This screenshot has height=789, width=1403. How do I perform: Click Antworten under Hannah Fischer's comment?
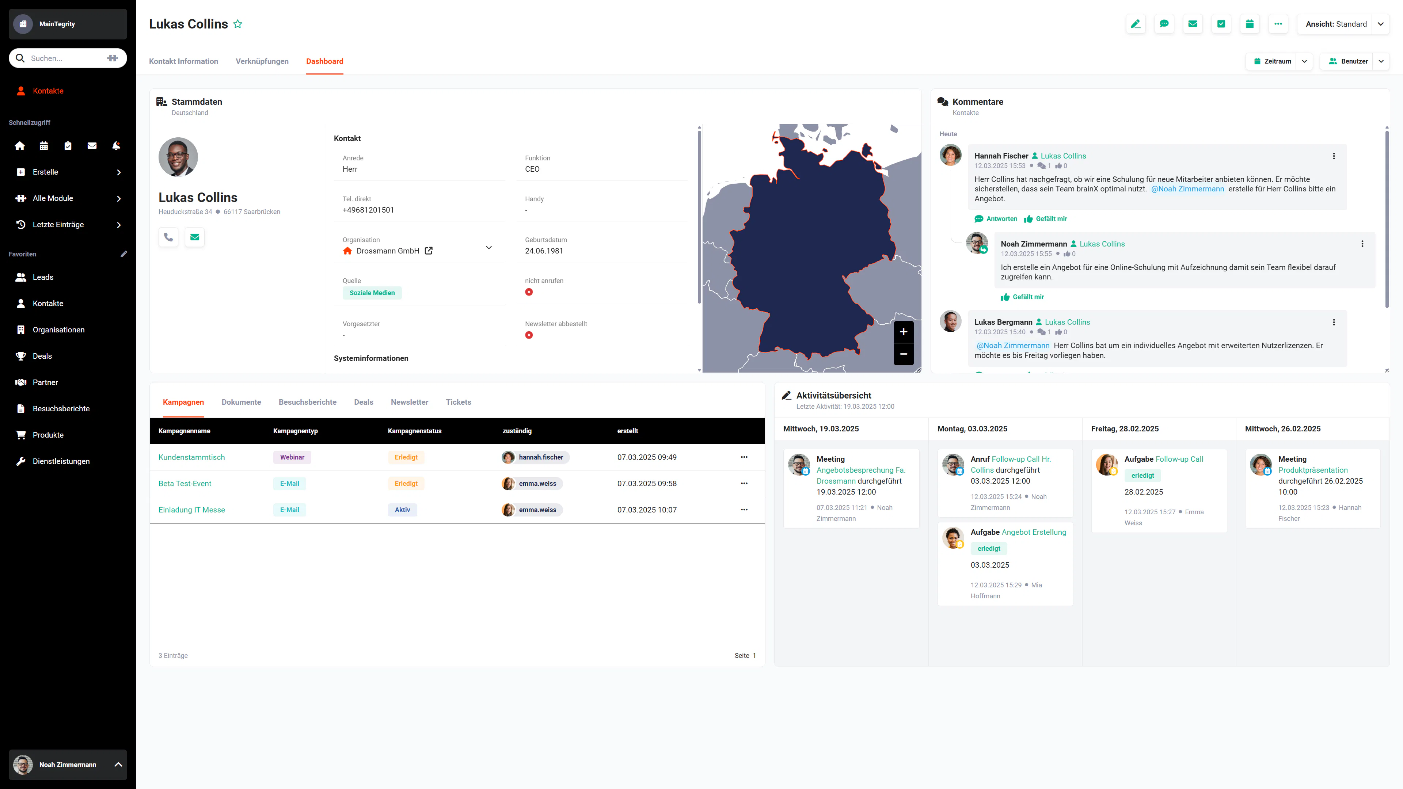[996, 219]
